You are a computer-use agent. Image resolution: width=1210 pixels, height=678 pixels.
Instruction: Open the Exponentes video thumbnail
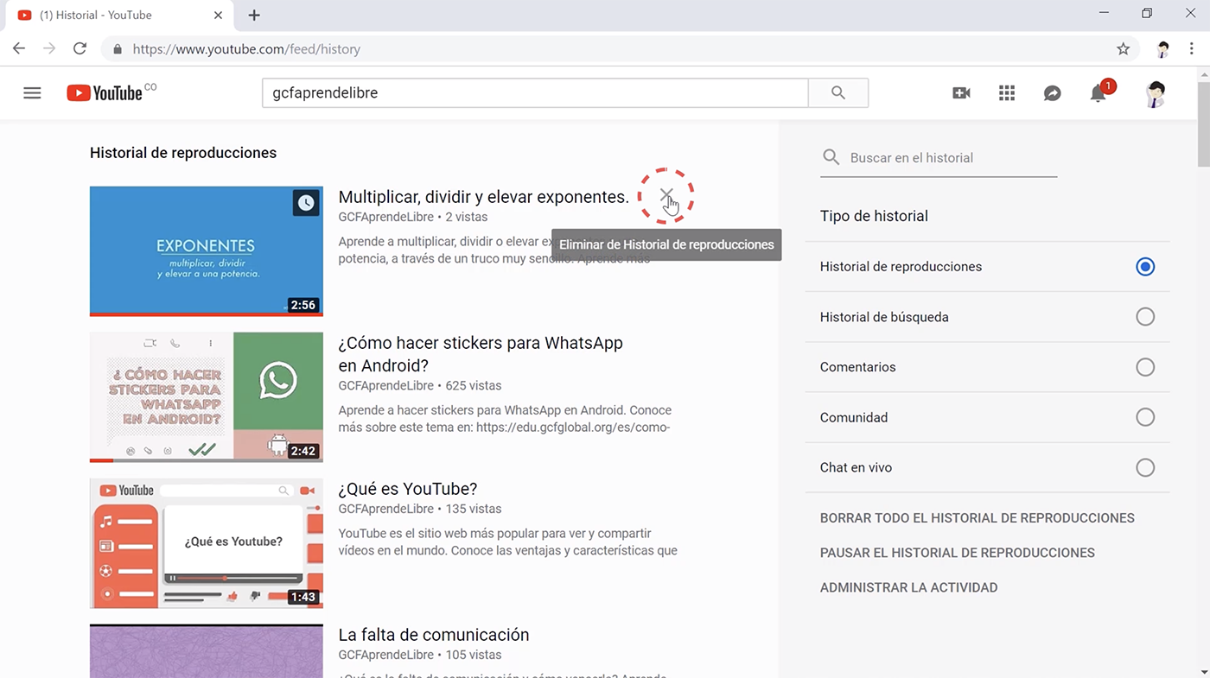(207, 251)
